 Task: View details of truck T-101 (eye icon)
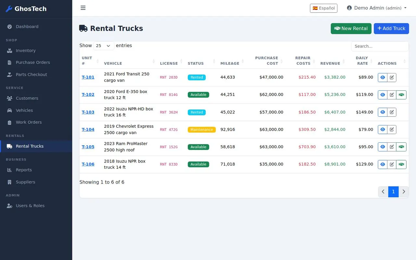[x=383, y=77]
